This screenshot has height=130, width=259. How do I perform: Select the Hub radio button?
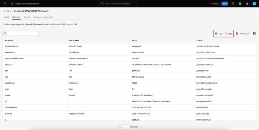tap(216, 33)
